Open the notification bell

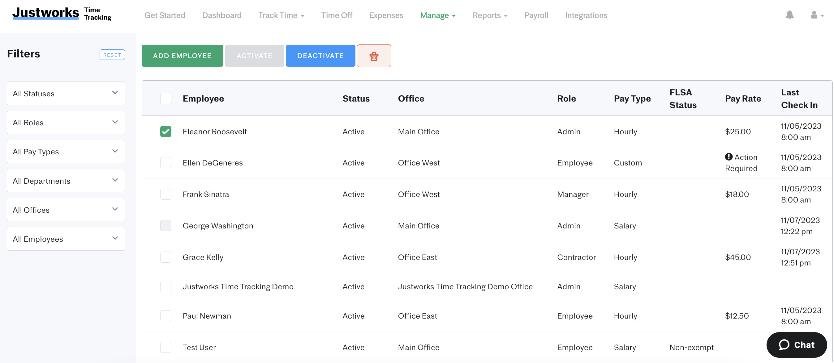[790, 15]
